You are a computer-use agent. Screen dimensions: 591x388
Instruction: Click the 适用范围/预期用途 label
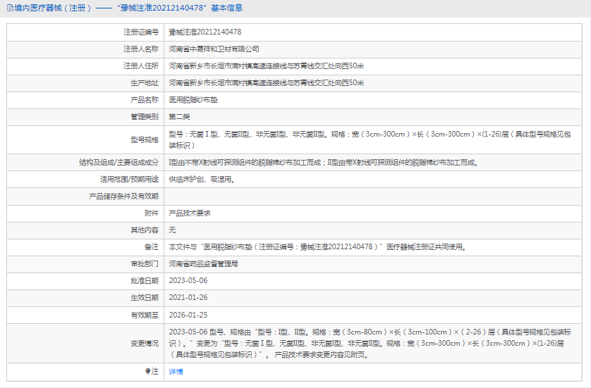tap(129, 180)
